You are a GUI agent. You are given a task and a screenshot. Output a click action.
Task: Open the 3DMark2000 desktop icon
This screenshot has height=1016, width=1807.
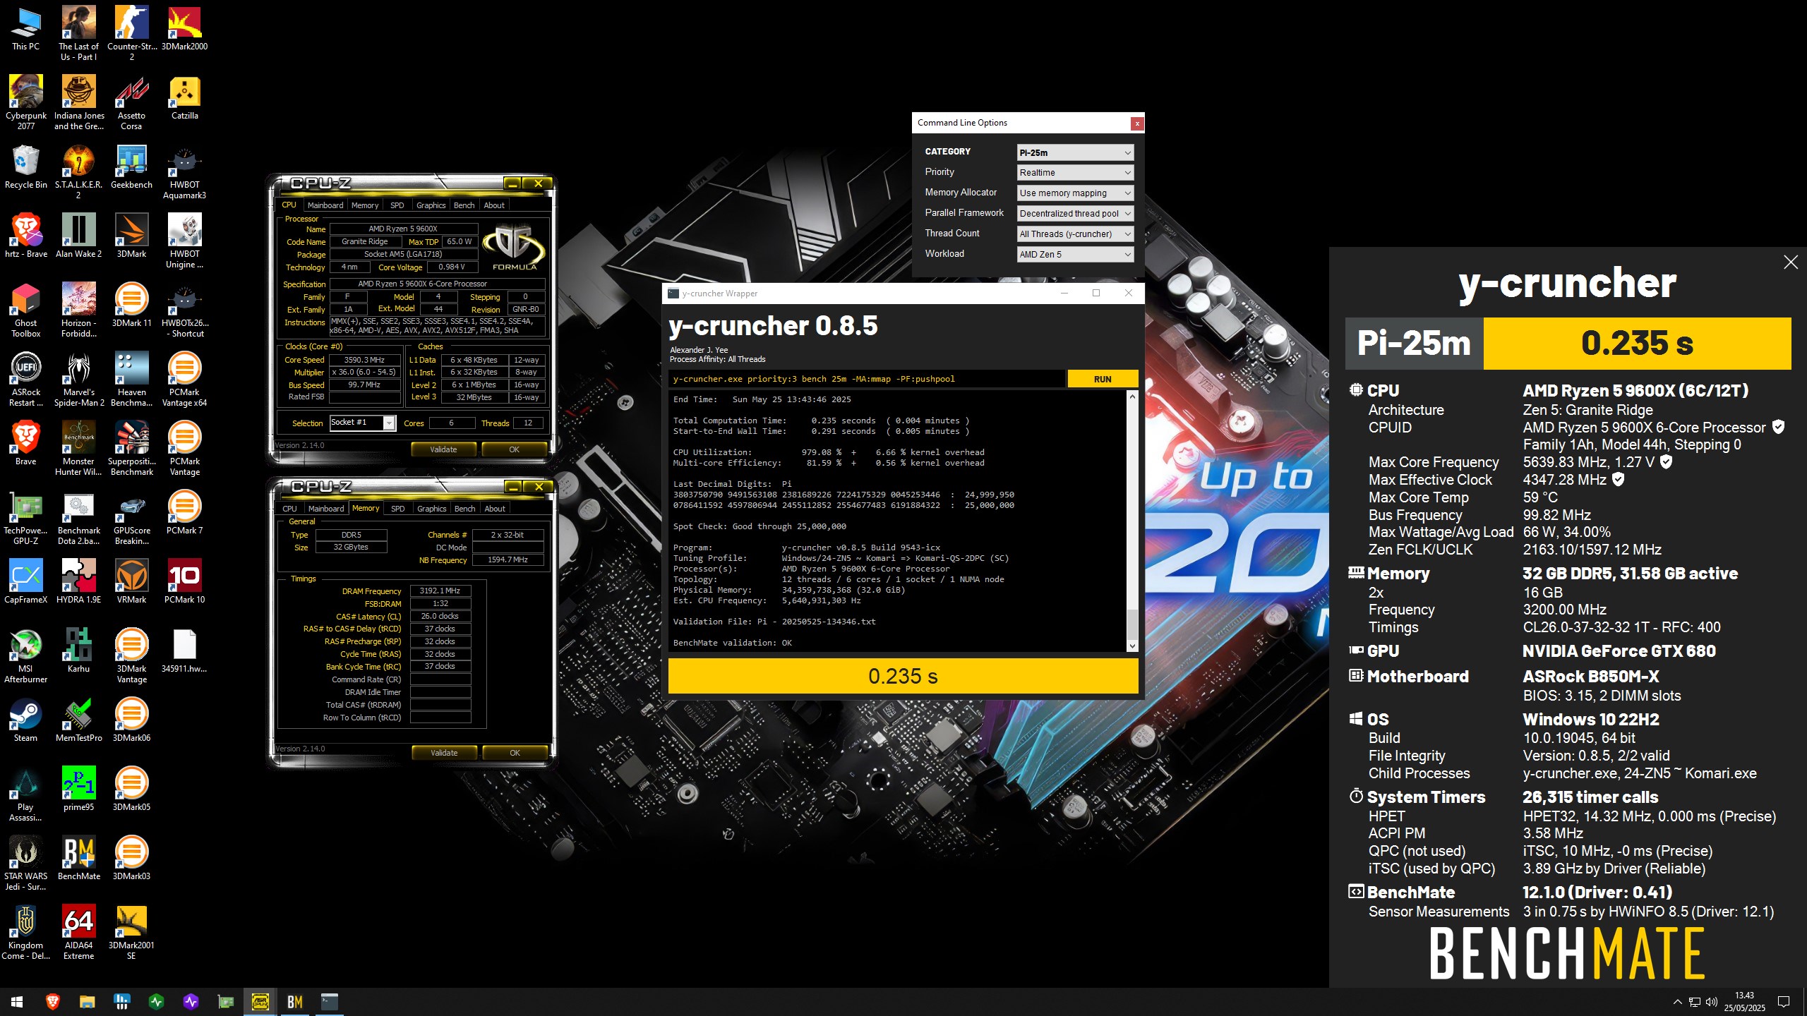click(184, 30)
